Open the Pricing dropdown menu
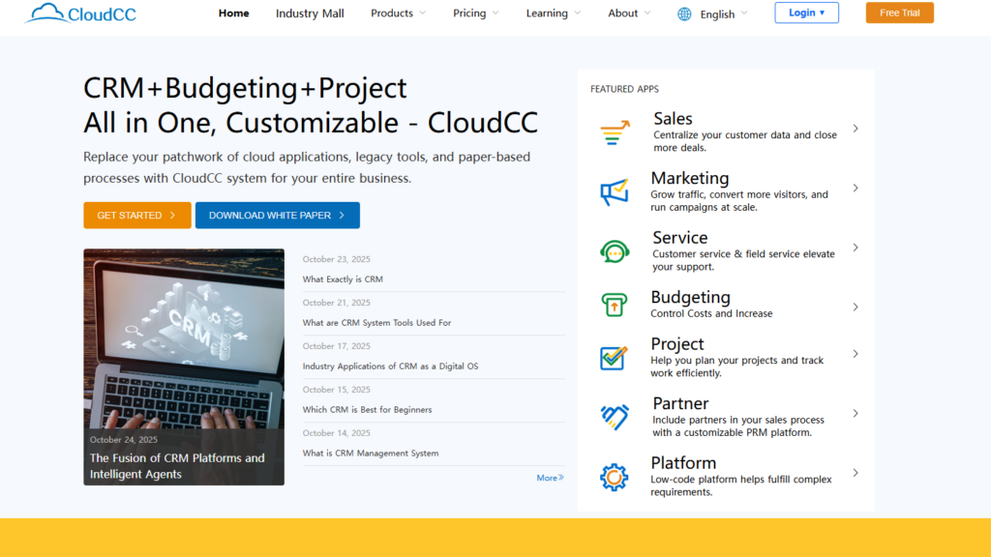Screen dimensions: 991x557 pyautogui.click(x=475, y=14)
